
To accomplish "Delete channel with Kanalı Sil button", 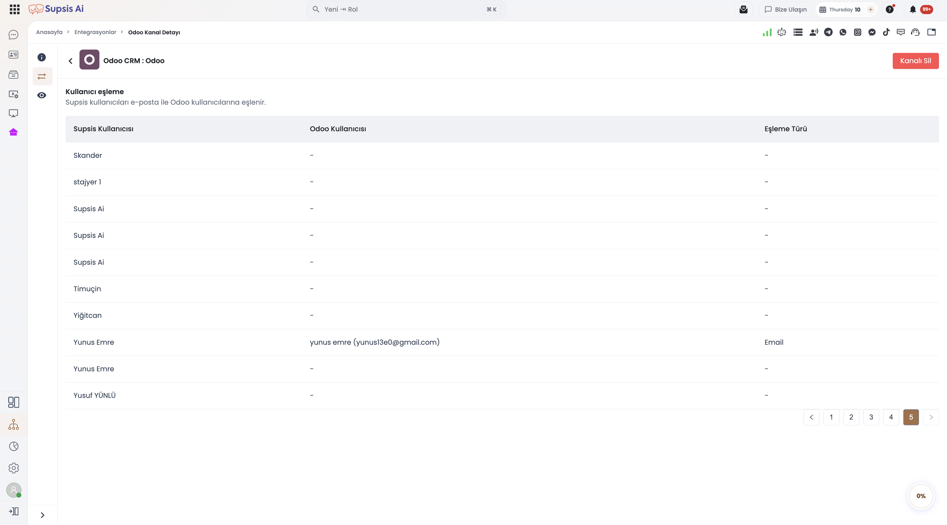I will pos(915,61).
